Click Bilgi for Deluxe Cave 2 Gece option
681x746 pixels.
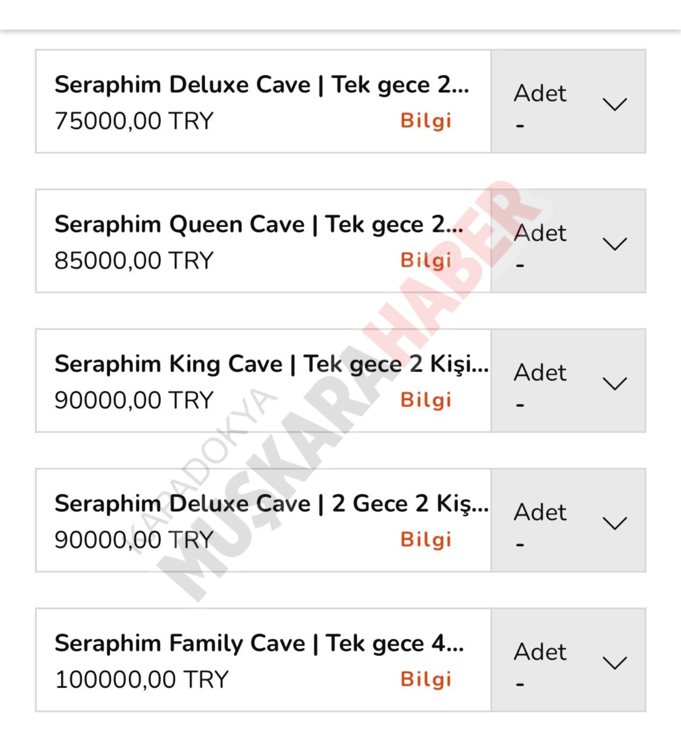[426, 539]
